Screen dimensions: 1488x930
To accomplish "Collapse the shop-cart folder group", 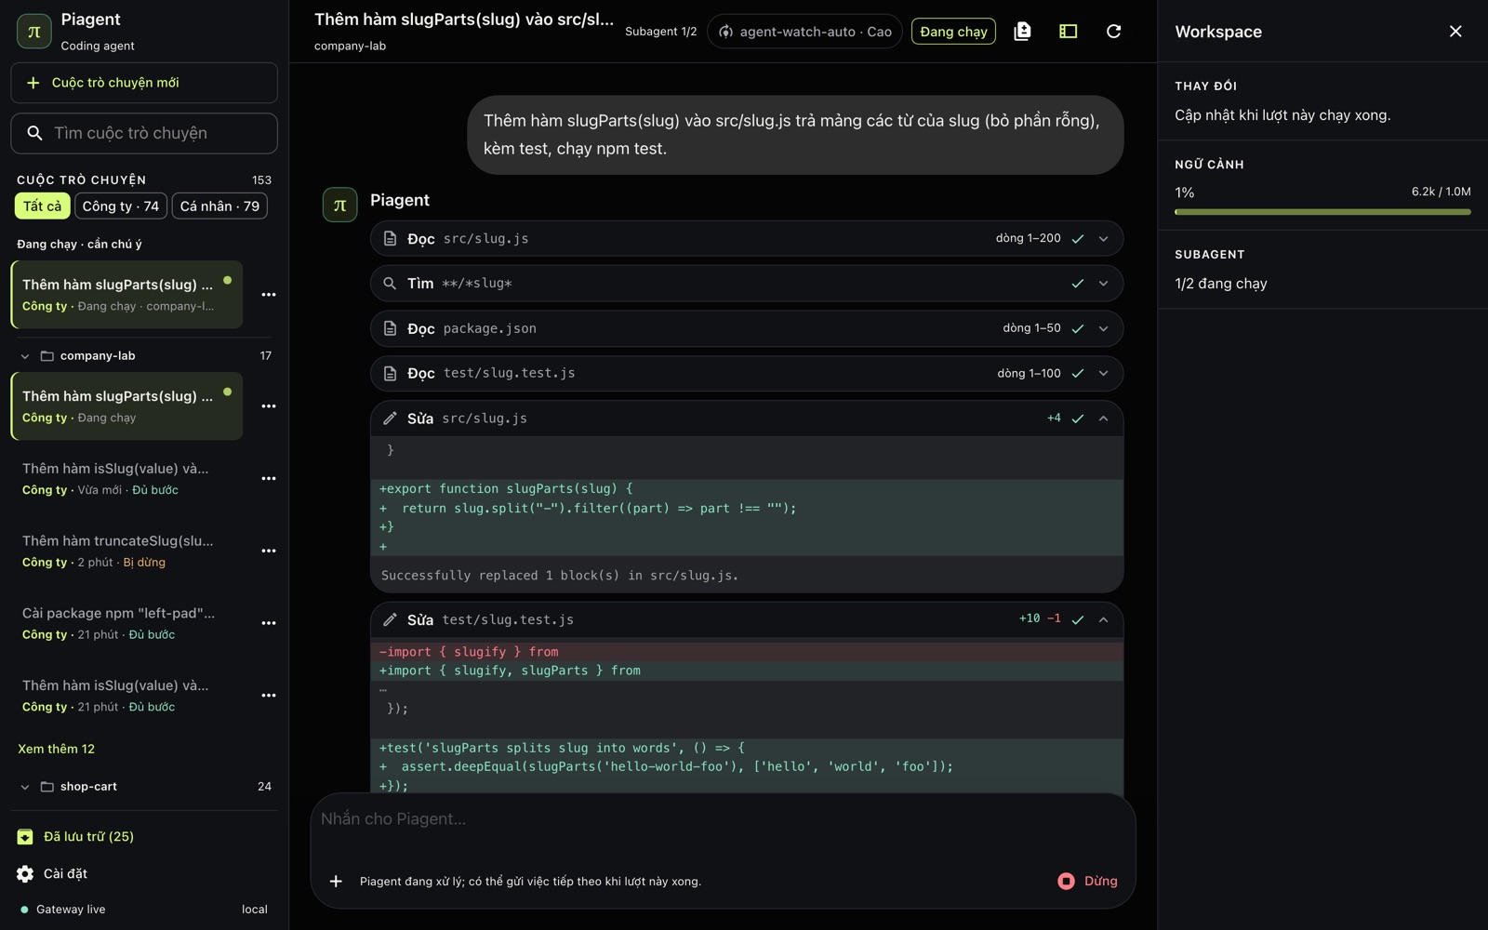I will point(25,787).
